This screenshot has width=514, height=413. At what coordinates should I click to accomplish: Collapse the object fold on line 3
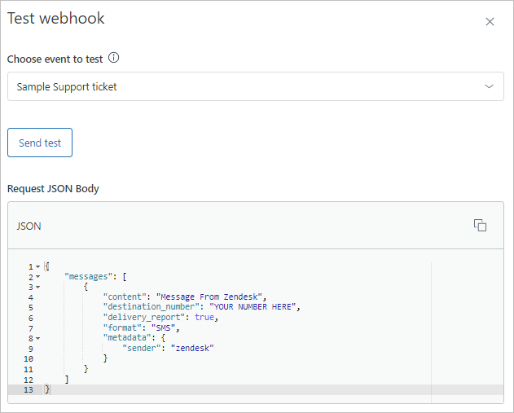(38, 287)
